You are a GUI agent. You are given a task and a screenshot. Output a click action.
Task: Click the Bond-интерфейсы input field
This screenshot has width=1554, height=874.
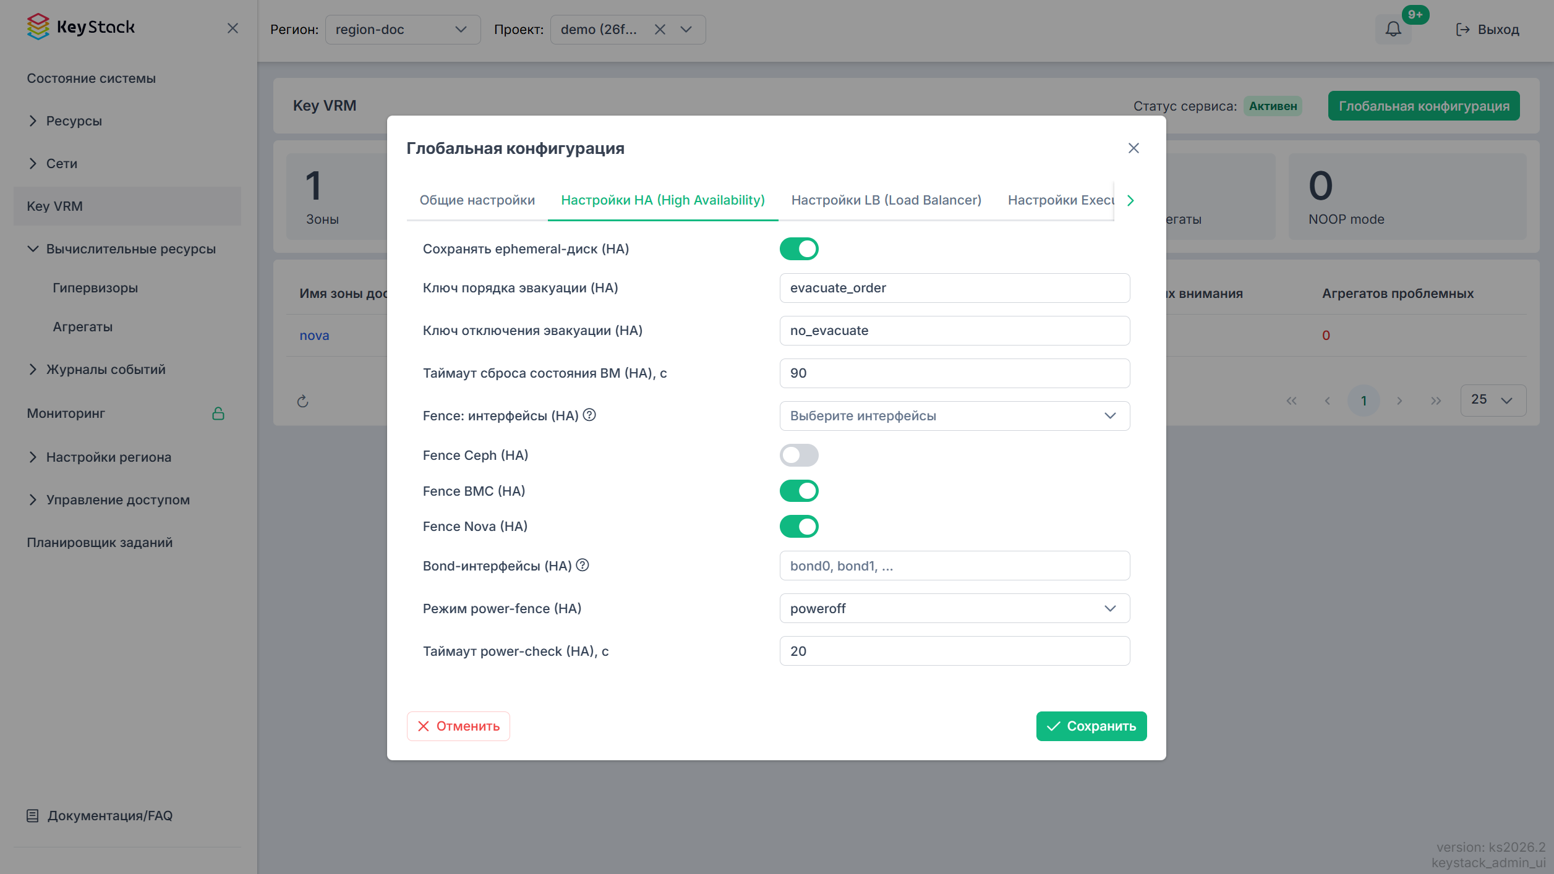954,566
